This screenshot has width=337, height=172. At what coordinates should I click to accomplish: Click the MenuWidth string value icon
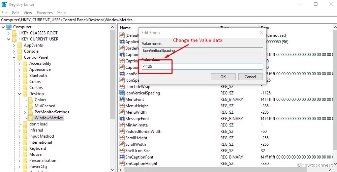122,112
